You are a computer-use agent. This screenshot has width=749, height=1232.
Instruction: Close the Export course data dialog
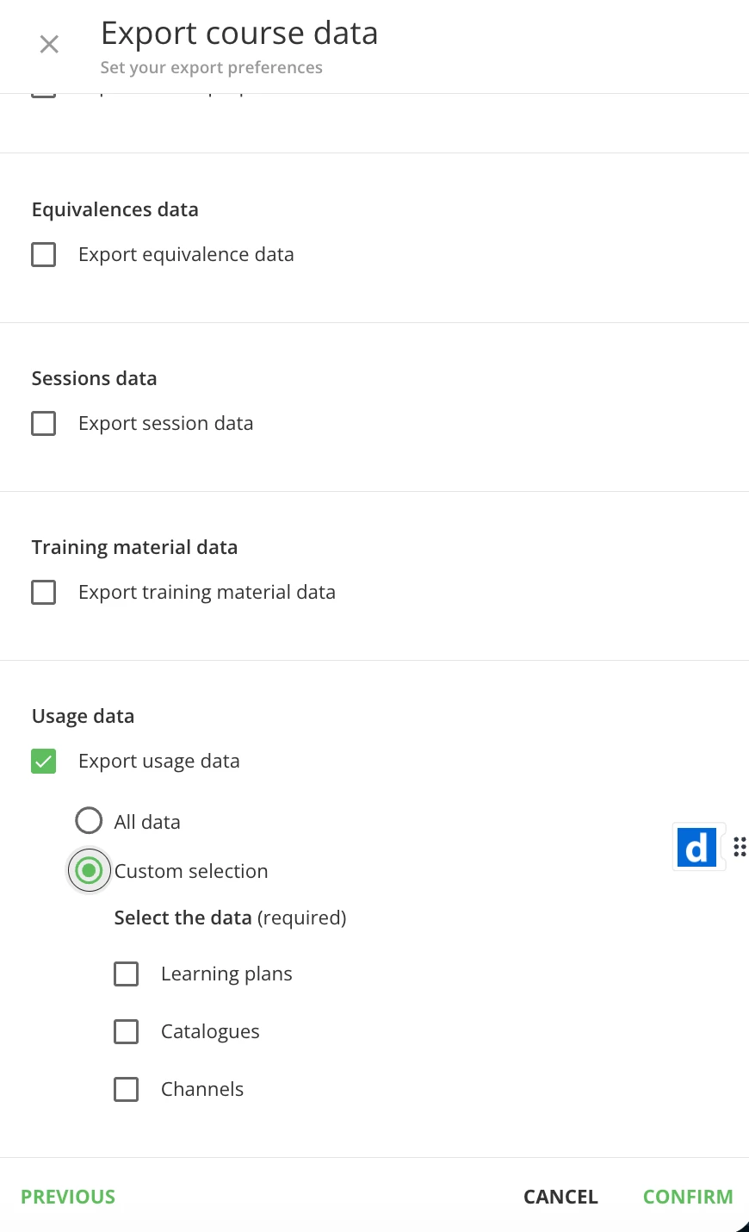[x=49, y=44]
